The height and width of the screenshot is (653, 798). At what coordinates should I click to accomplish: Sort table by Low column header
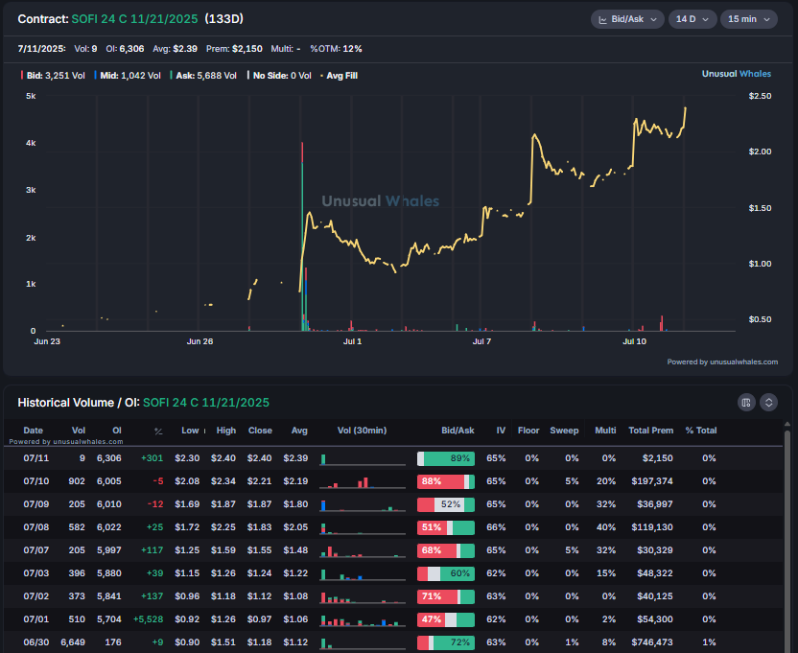pyautogui.click(x=190, y=431)
